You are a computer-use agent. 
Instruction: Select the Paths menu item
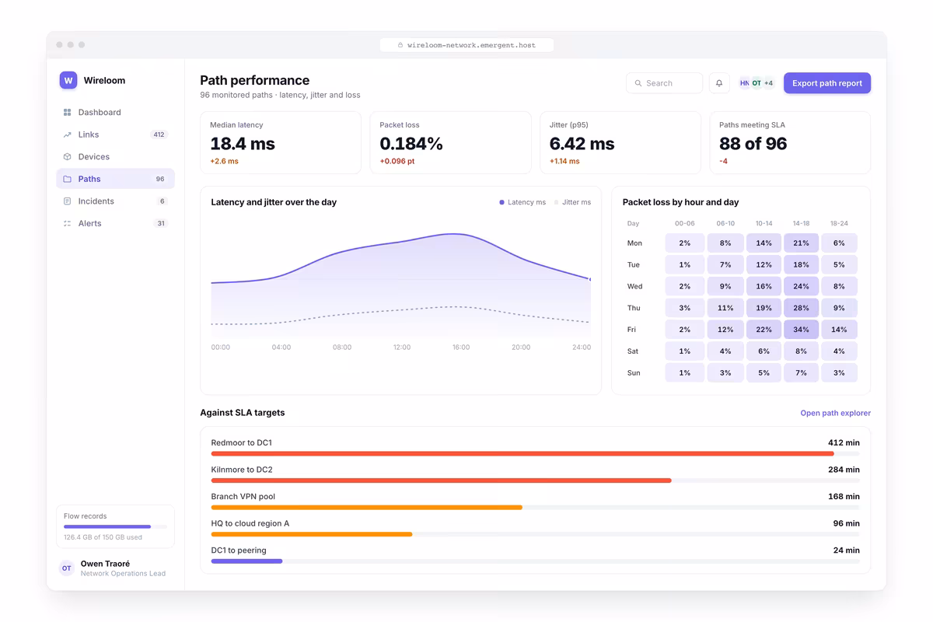pyautogui.click(x=115, y=179)
